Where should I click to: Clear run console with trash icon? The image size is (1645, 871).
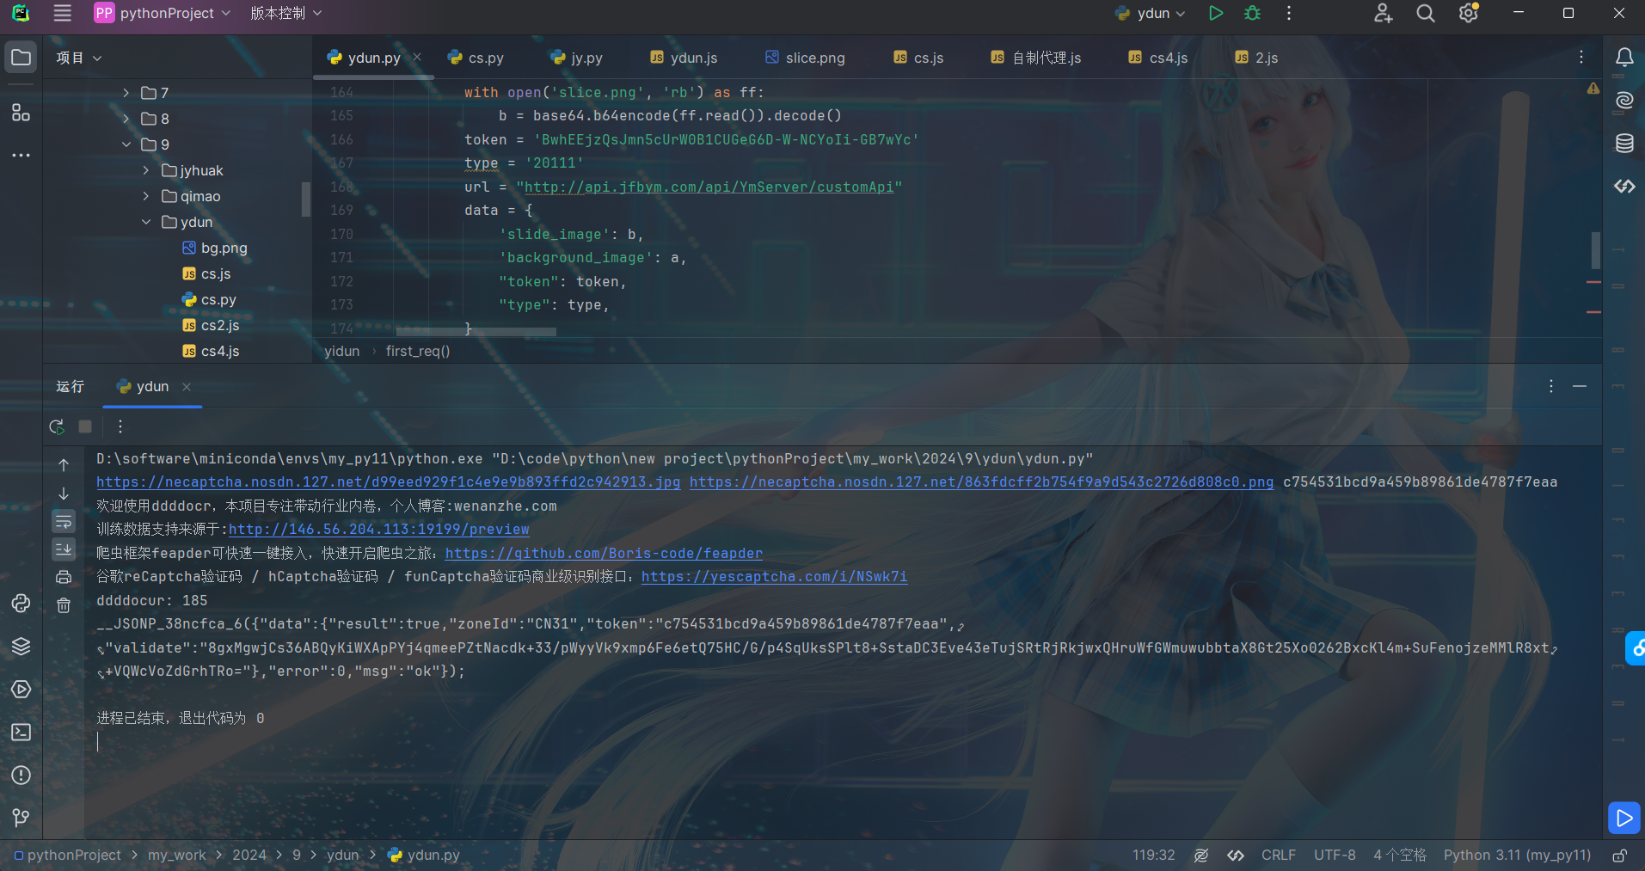(x=64, y=605)
